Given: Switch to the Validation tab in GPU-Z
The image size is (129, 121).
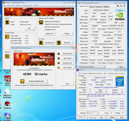Looking at the screenshot, I should 106,6.
